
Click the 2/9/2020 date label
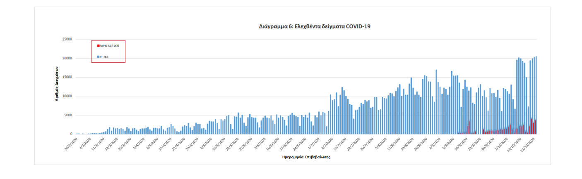coord(433,143)
